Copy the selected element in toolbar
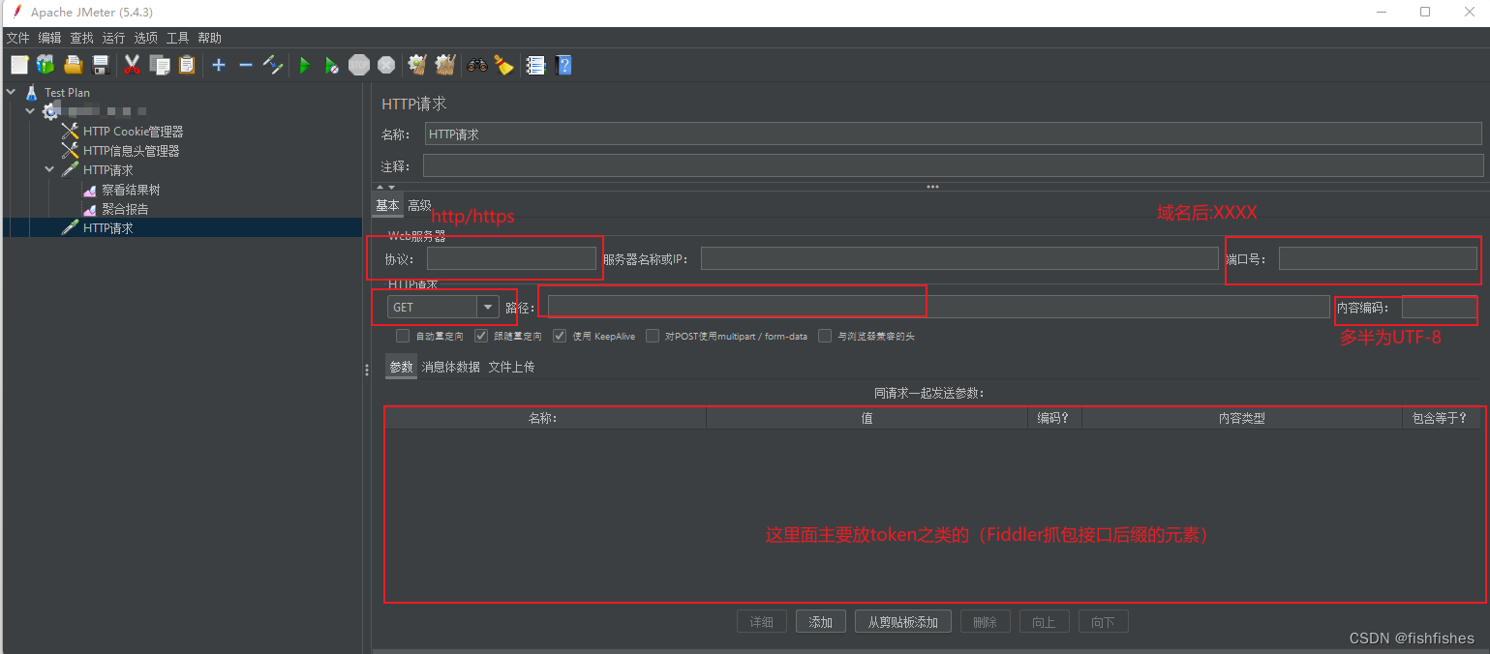The height and width of the screenshot is (654, 1490). click(160, 65)
